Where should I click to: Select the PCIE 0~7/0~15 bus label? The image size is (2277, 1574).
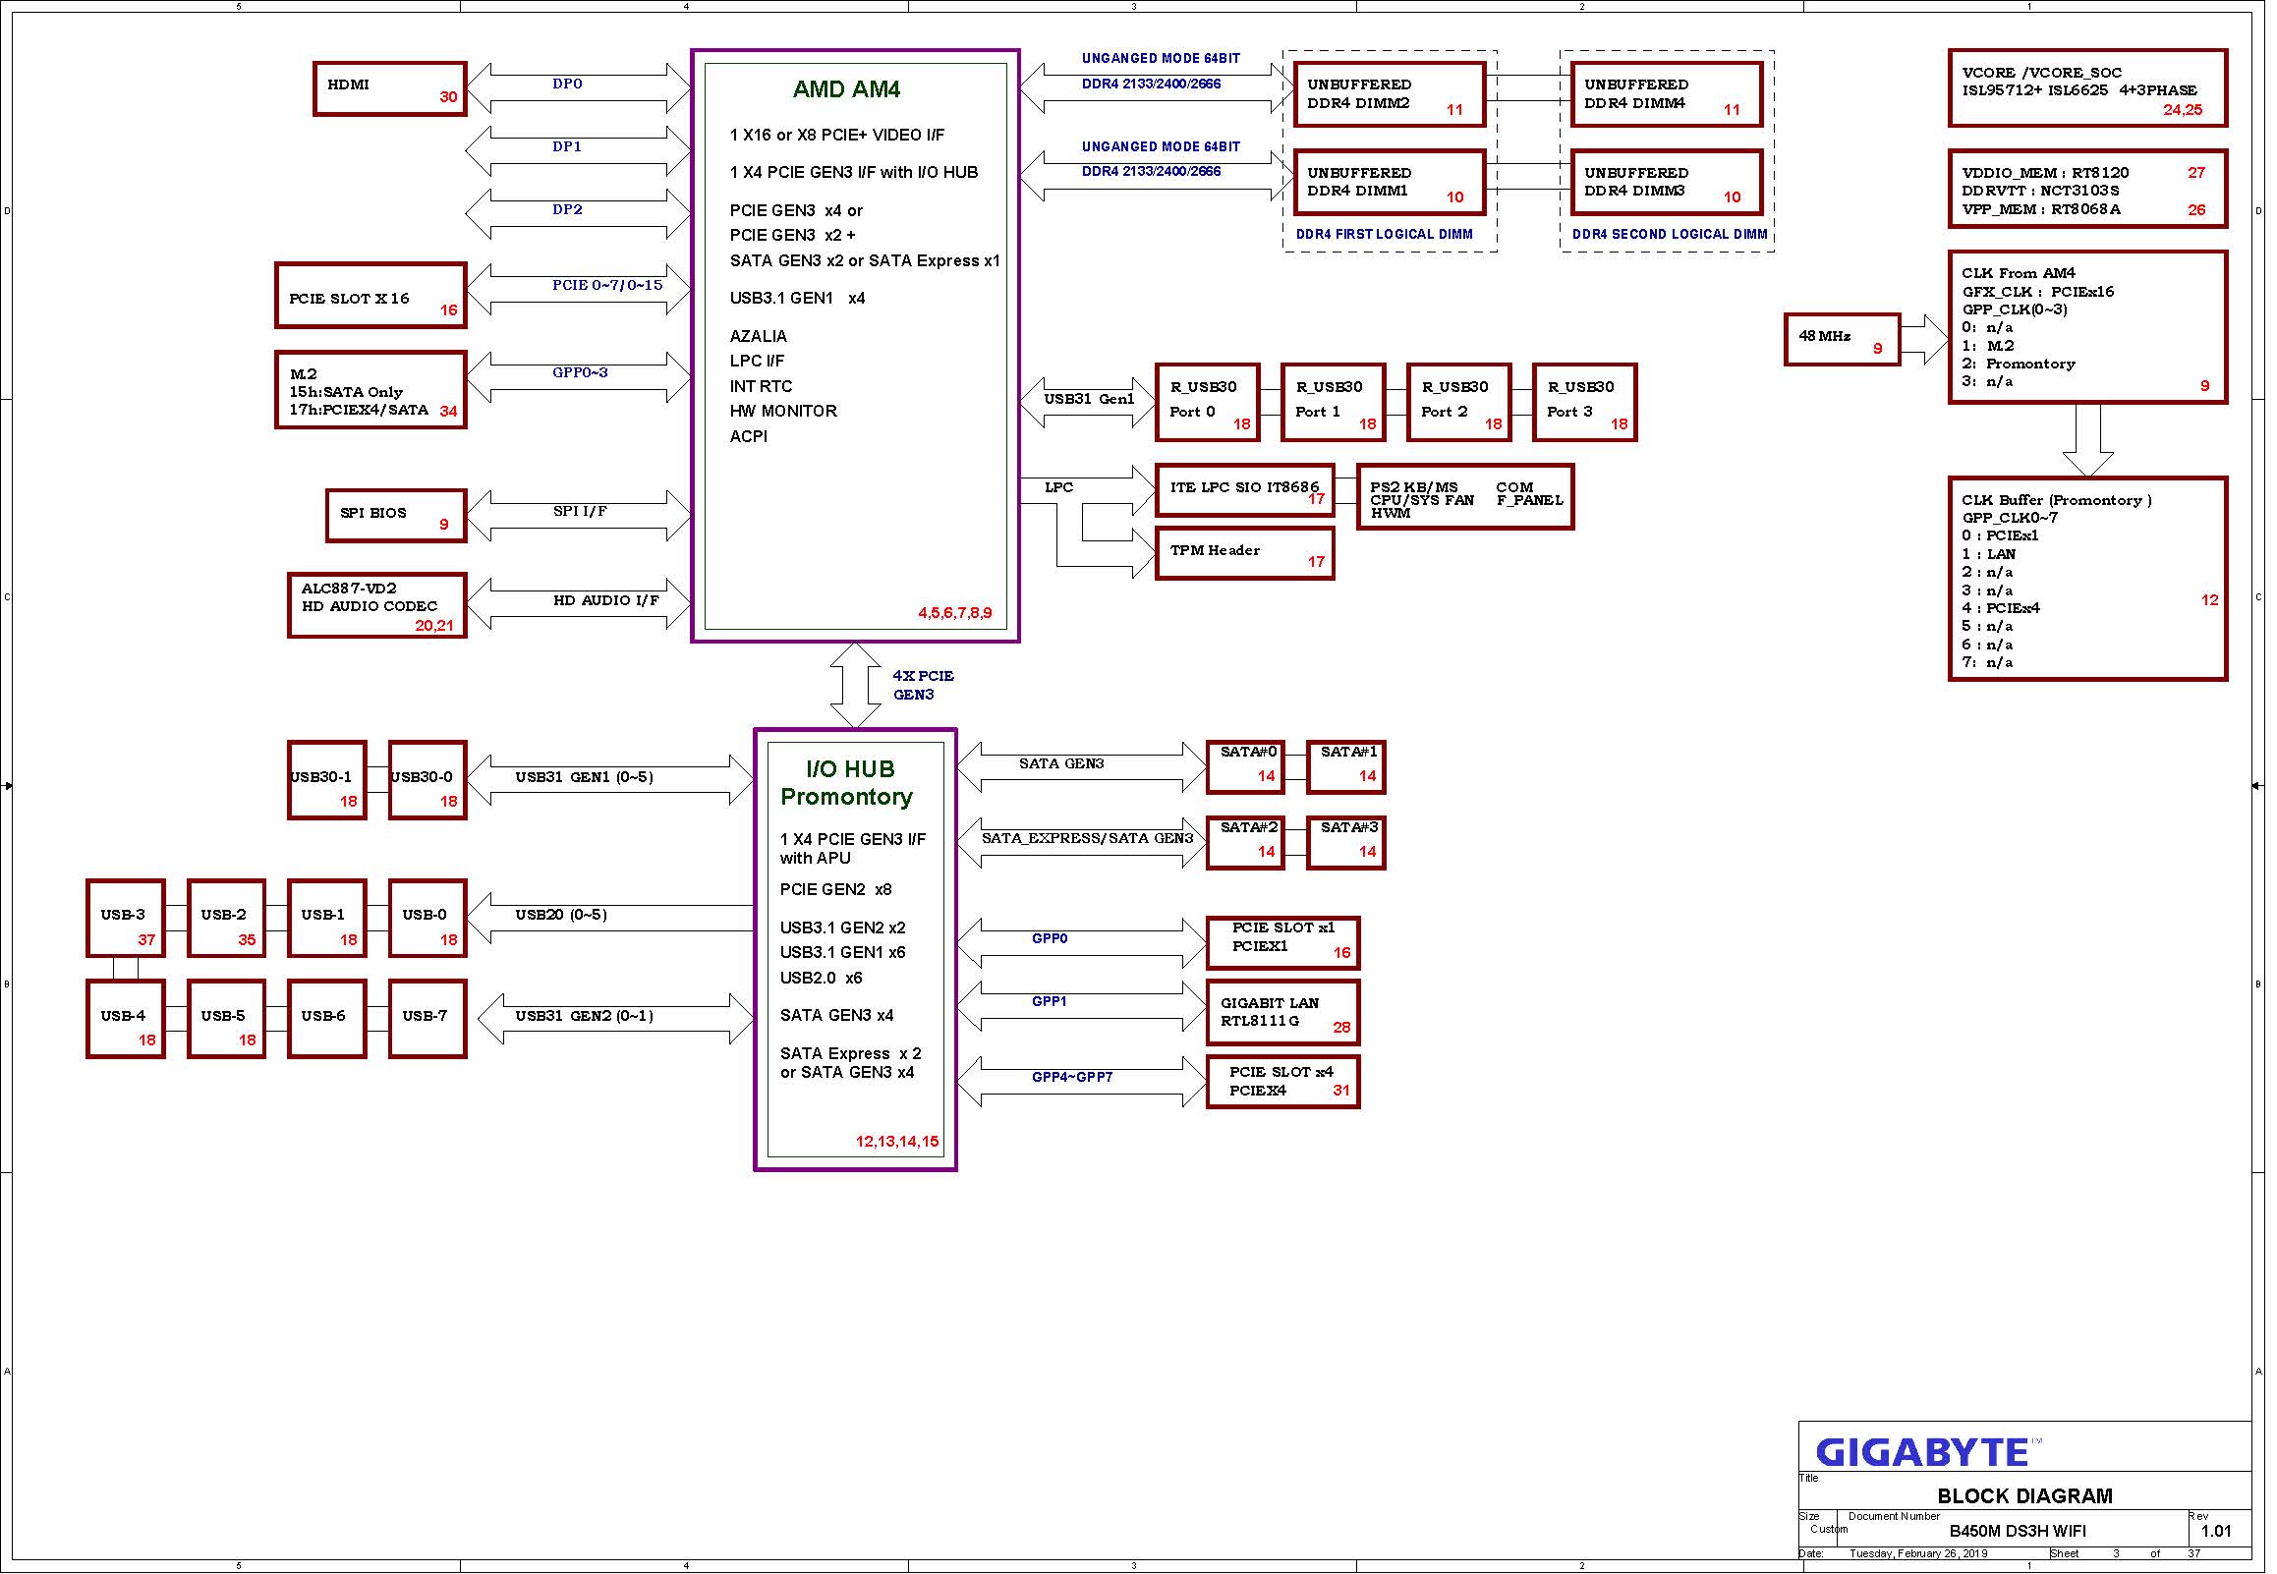(607, 286)
